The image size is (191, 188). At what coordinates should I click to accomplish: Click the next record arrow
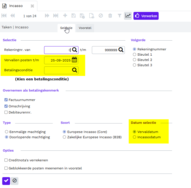point(47,16)
